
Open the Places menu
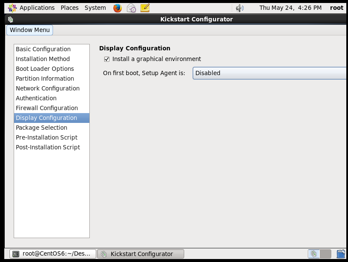(70, 8)
